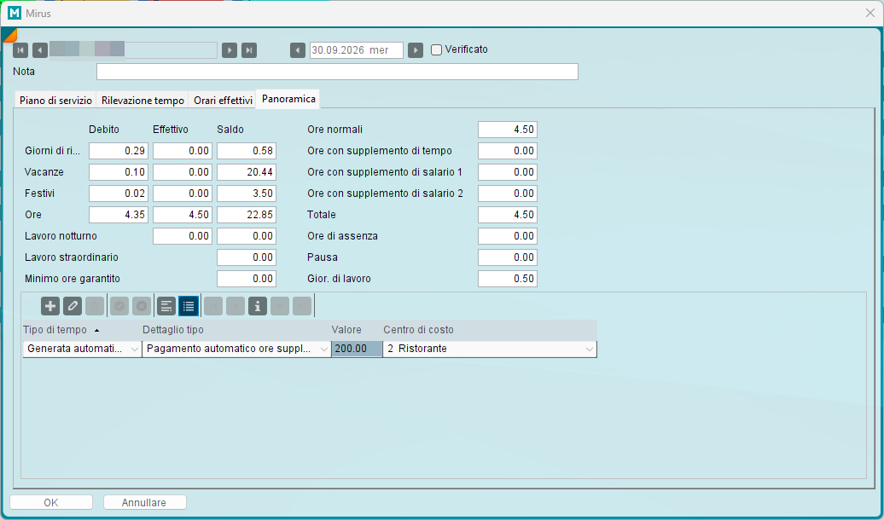This screenshot has width=884, height=520.
Task: Click the Dettaglio tipo column header
Action: click(236, 330)
